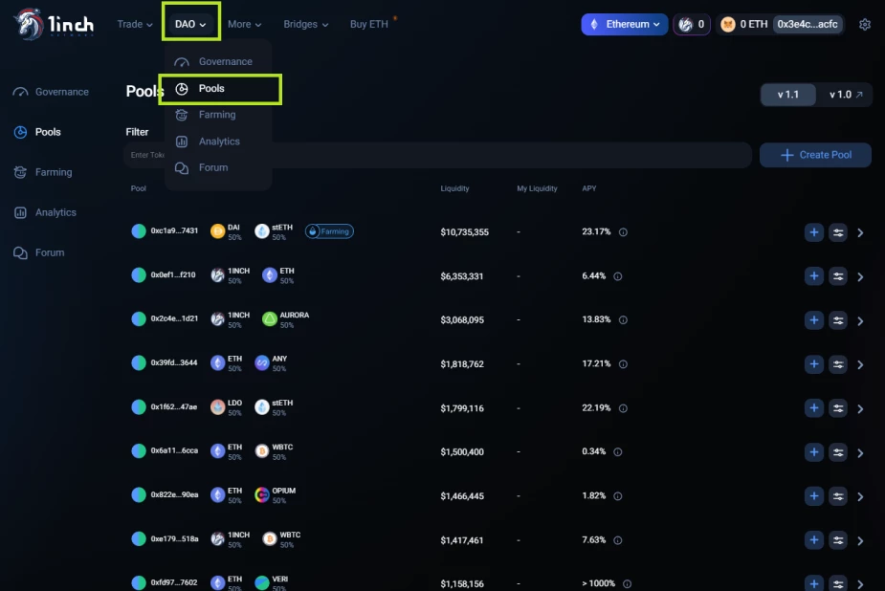
Task: Open the settings gear icon
Action: pos(865,24)
